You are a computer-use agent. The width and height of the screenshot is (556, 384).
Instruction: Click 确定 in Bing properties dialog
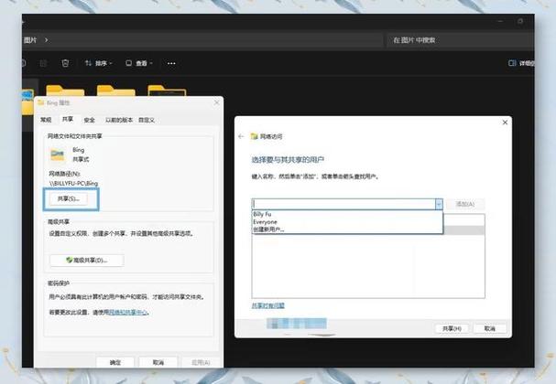(115, 362)
